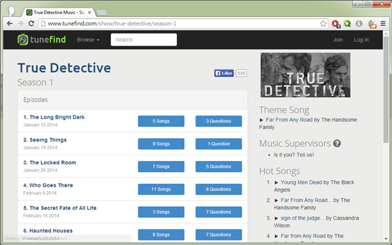Play the Theme Song Far From Any Road

tap(261, 120)
